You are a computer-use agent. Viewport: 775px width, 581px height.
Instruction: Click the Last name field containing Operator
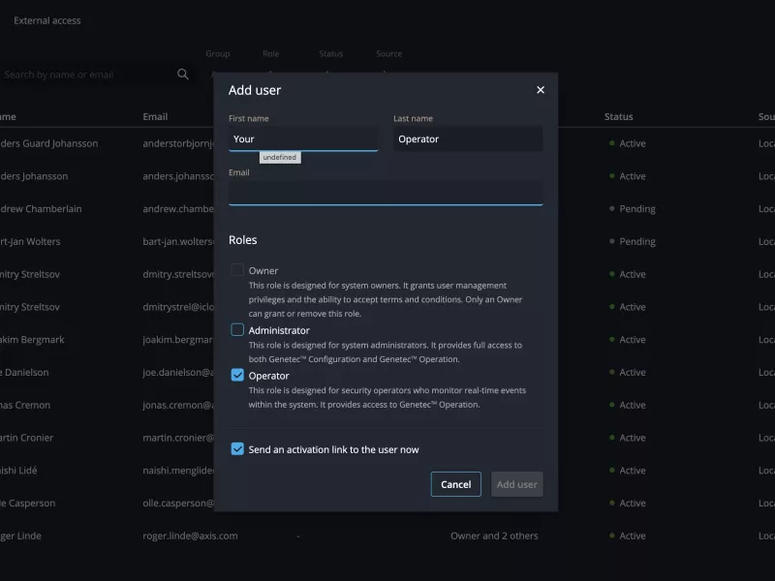click(467, 138)
